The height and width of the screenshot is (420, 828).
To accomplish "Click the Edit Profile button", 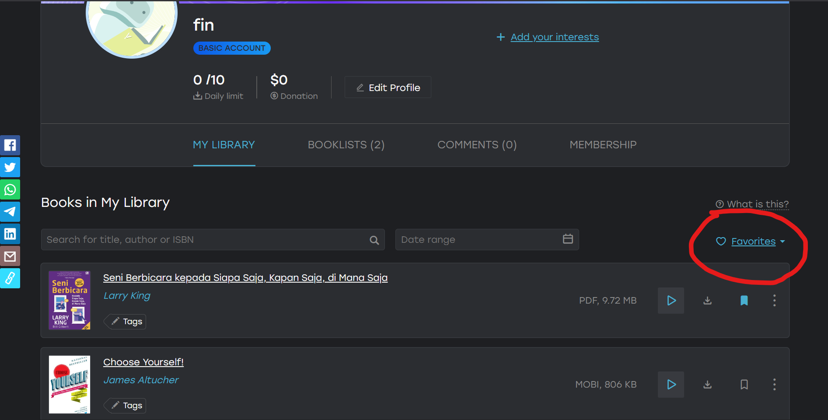I will pos(388,87).
